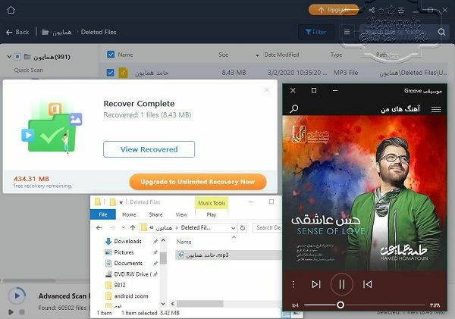The image size is (455, 319).
Task: Open the Play tab under Music Tools
Action: 212,214
